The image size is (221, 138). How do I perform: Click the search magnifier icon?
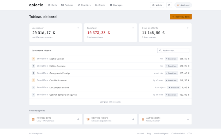pyautogui.click(x=160, y=50)
